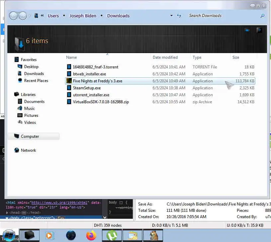
Task: Open Documents library
Action: (34, 101)
